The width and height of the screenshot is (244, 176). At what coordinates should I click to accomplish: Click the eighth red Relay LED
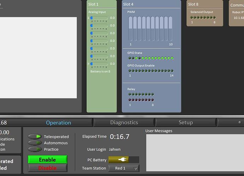152,100
